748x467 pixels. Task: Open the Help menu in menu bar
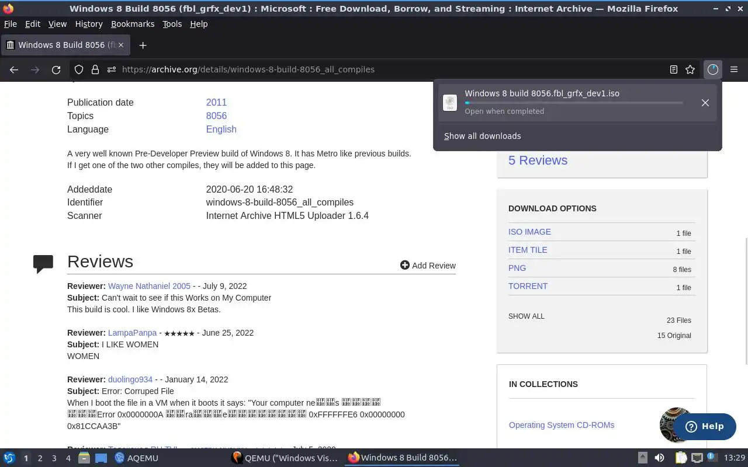tap(199, 24)
